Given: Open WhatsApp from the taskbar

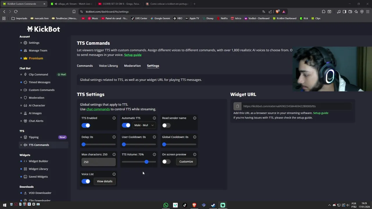Looking at the screenshot, I should click(166, 205).
